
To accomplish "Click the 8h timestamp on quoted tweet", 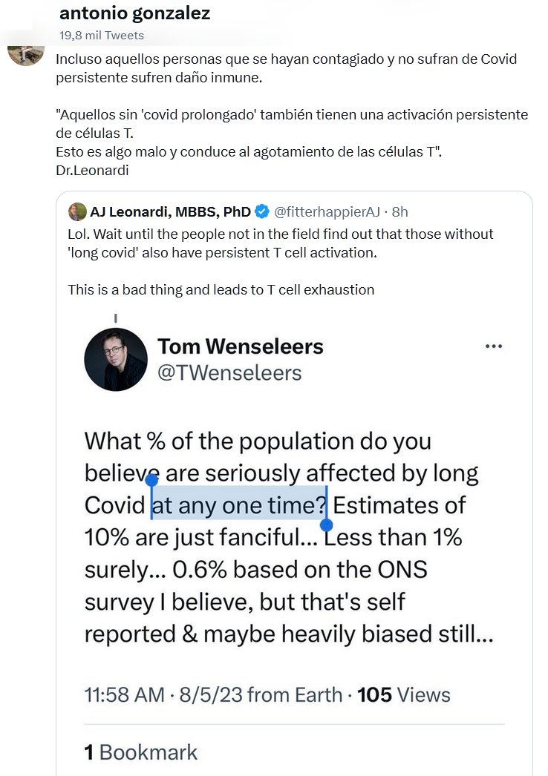I will [x=399, y=212].
